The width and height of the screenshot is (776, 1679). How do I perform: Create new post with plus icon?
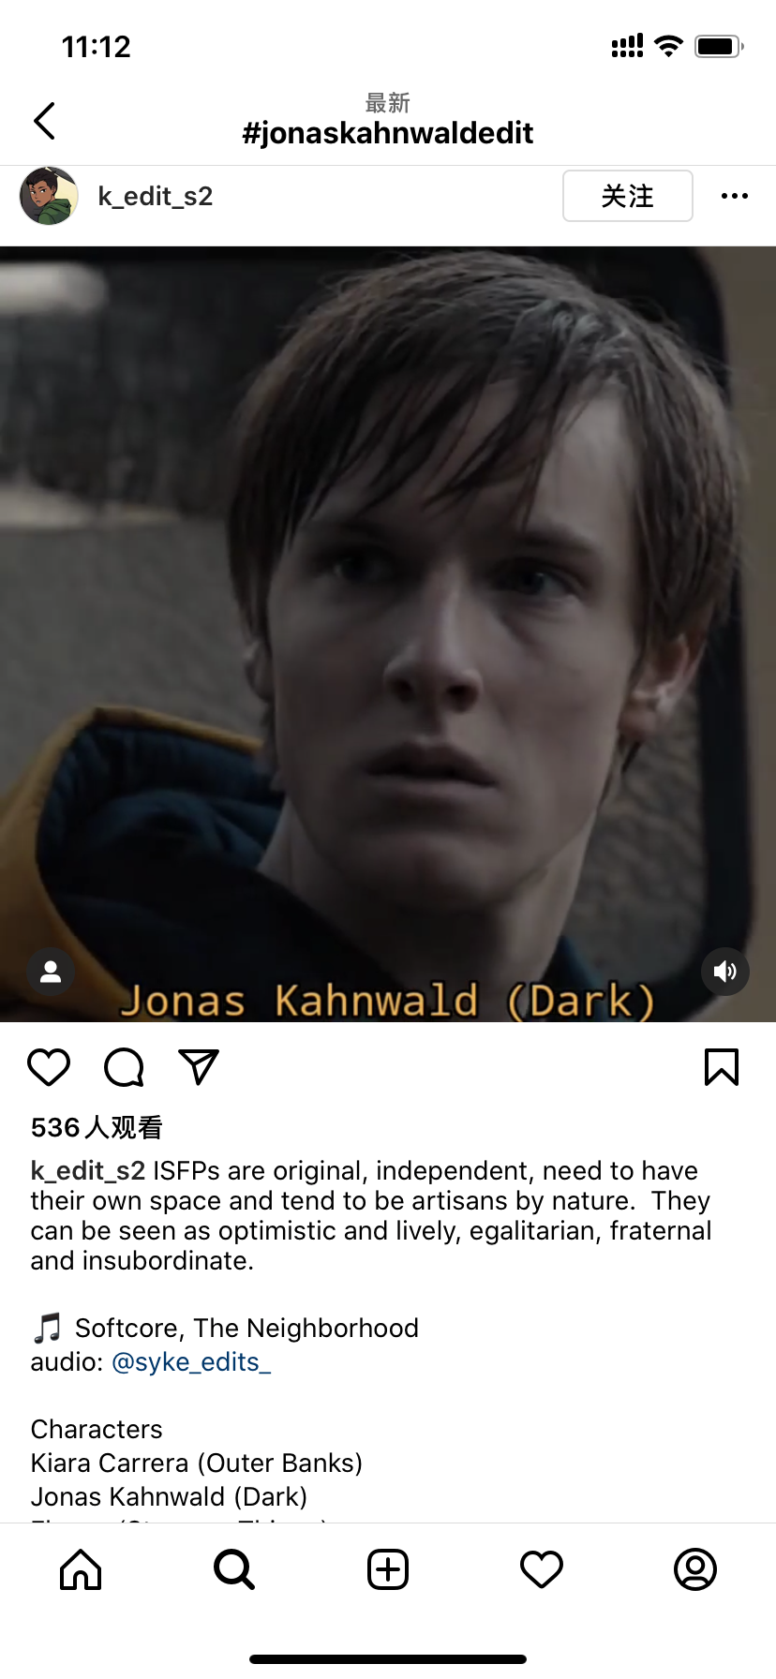point(388,1569)
